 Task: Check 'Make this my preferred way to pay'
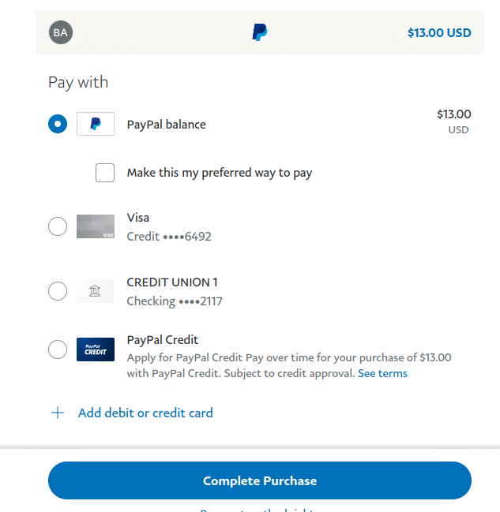(105, 173)
